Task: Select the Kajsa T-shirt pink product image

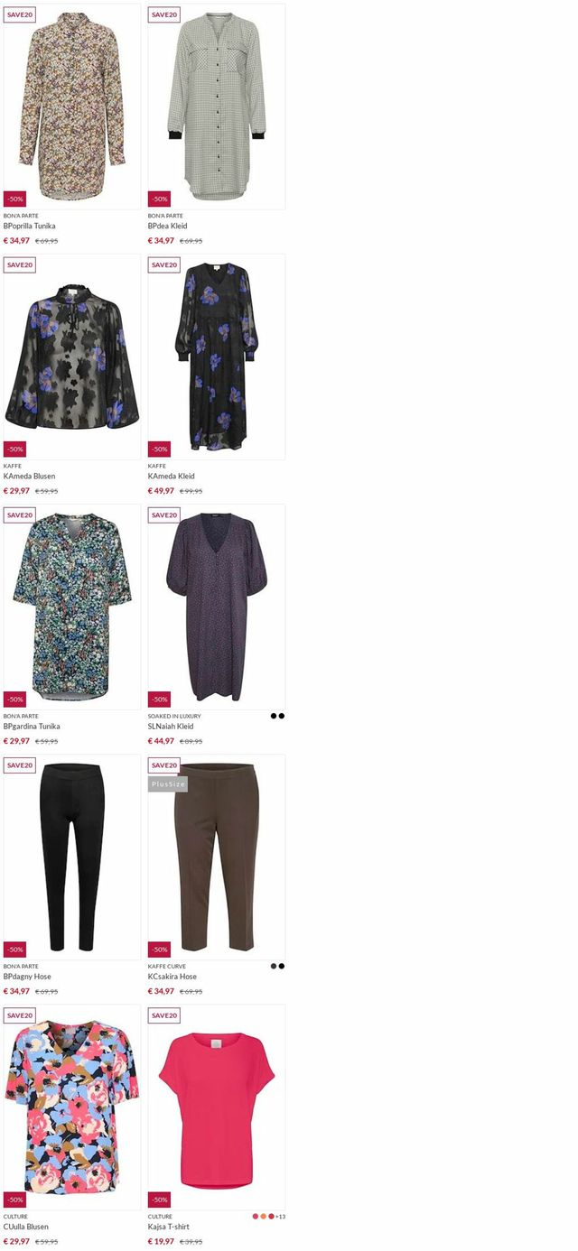Action: coord(217,1107)
